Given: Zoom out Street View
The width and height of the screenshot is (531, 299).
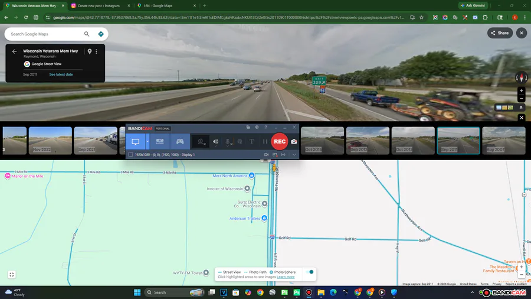Looking at the screenshot, I should [x=522, y=99].
